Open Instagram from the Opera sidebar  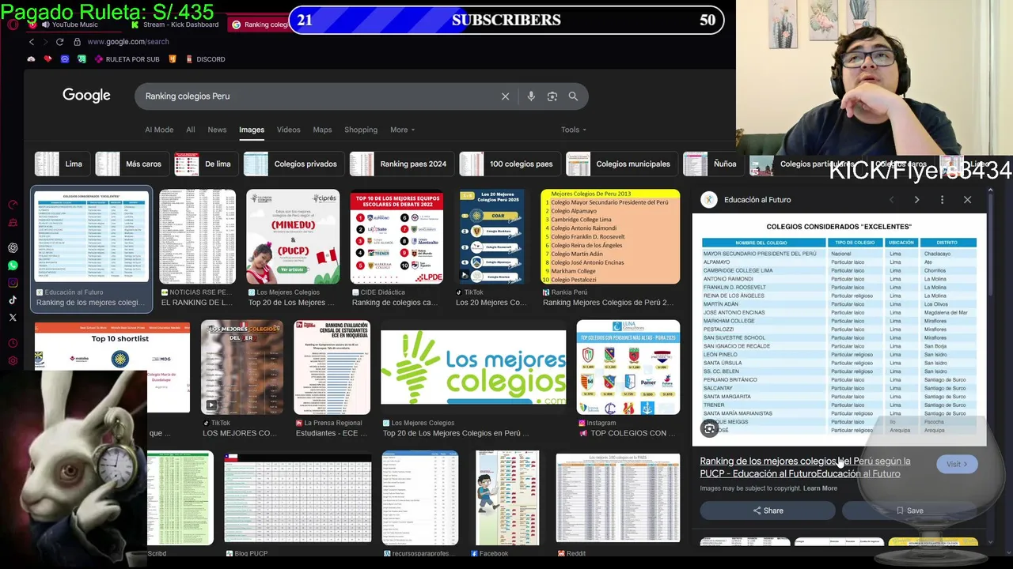pos(13,283)
